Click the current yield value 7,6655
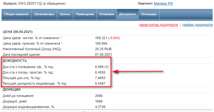The image size is (214, 112). point(100,78)
